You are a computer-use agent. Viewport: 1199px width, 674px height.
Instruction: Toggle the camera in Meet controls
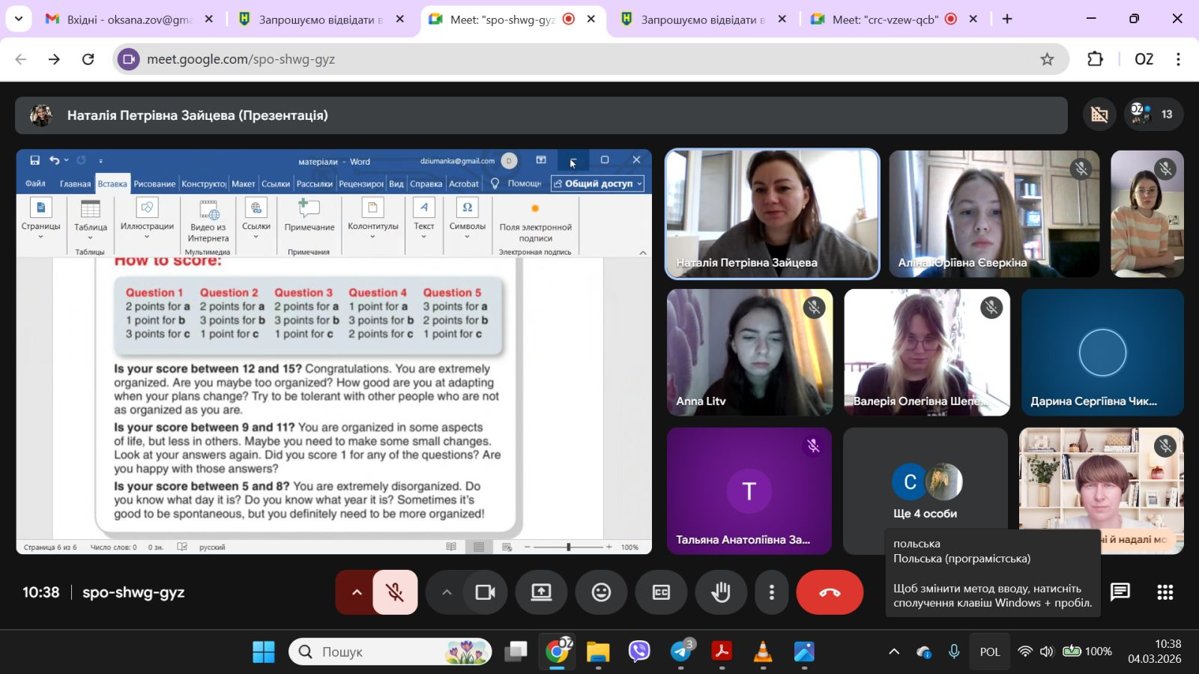[486, 592]
